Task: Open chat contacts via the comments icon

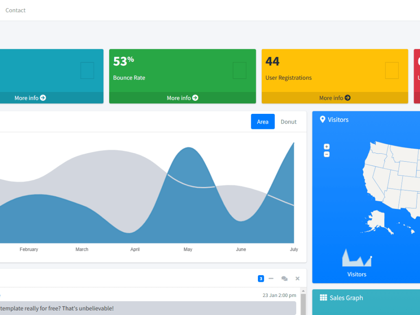Action: (x=284, y=278)
